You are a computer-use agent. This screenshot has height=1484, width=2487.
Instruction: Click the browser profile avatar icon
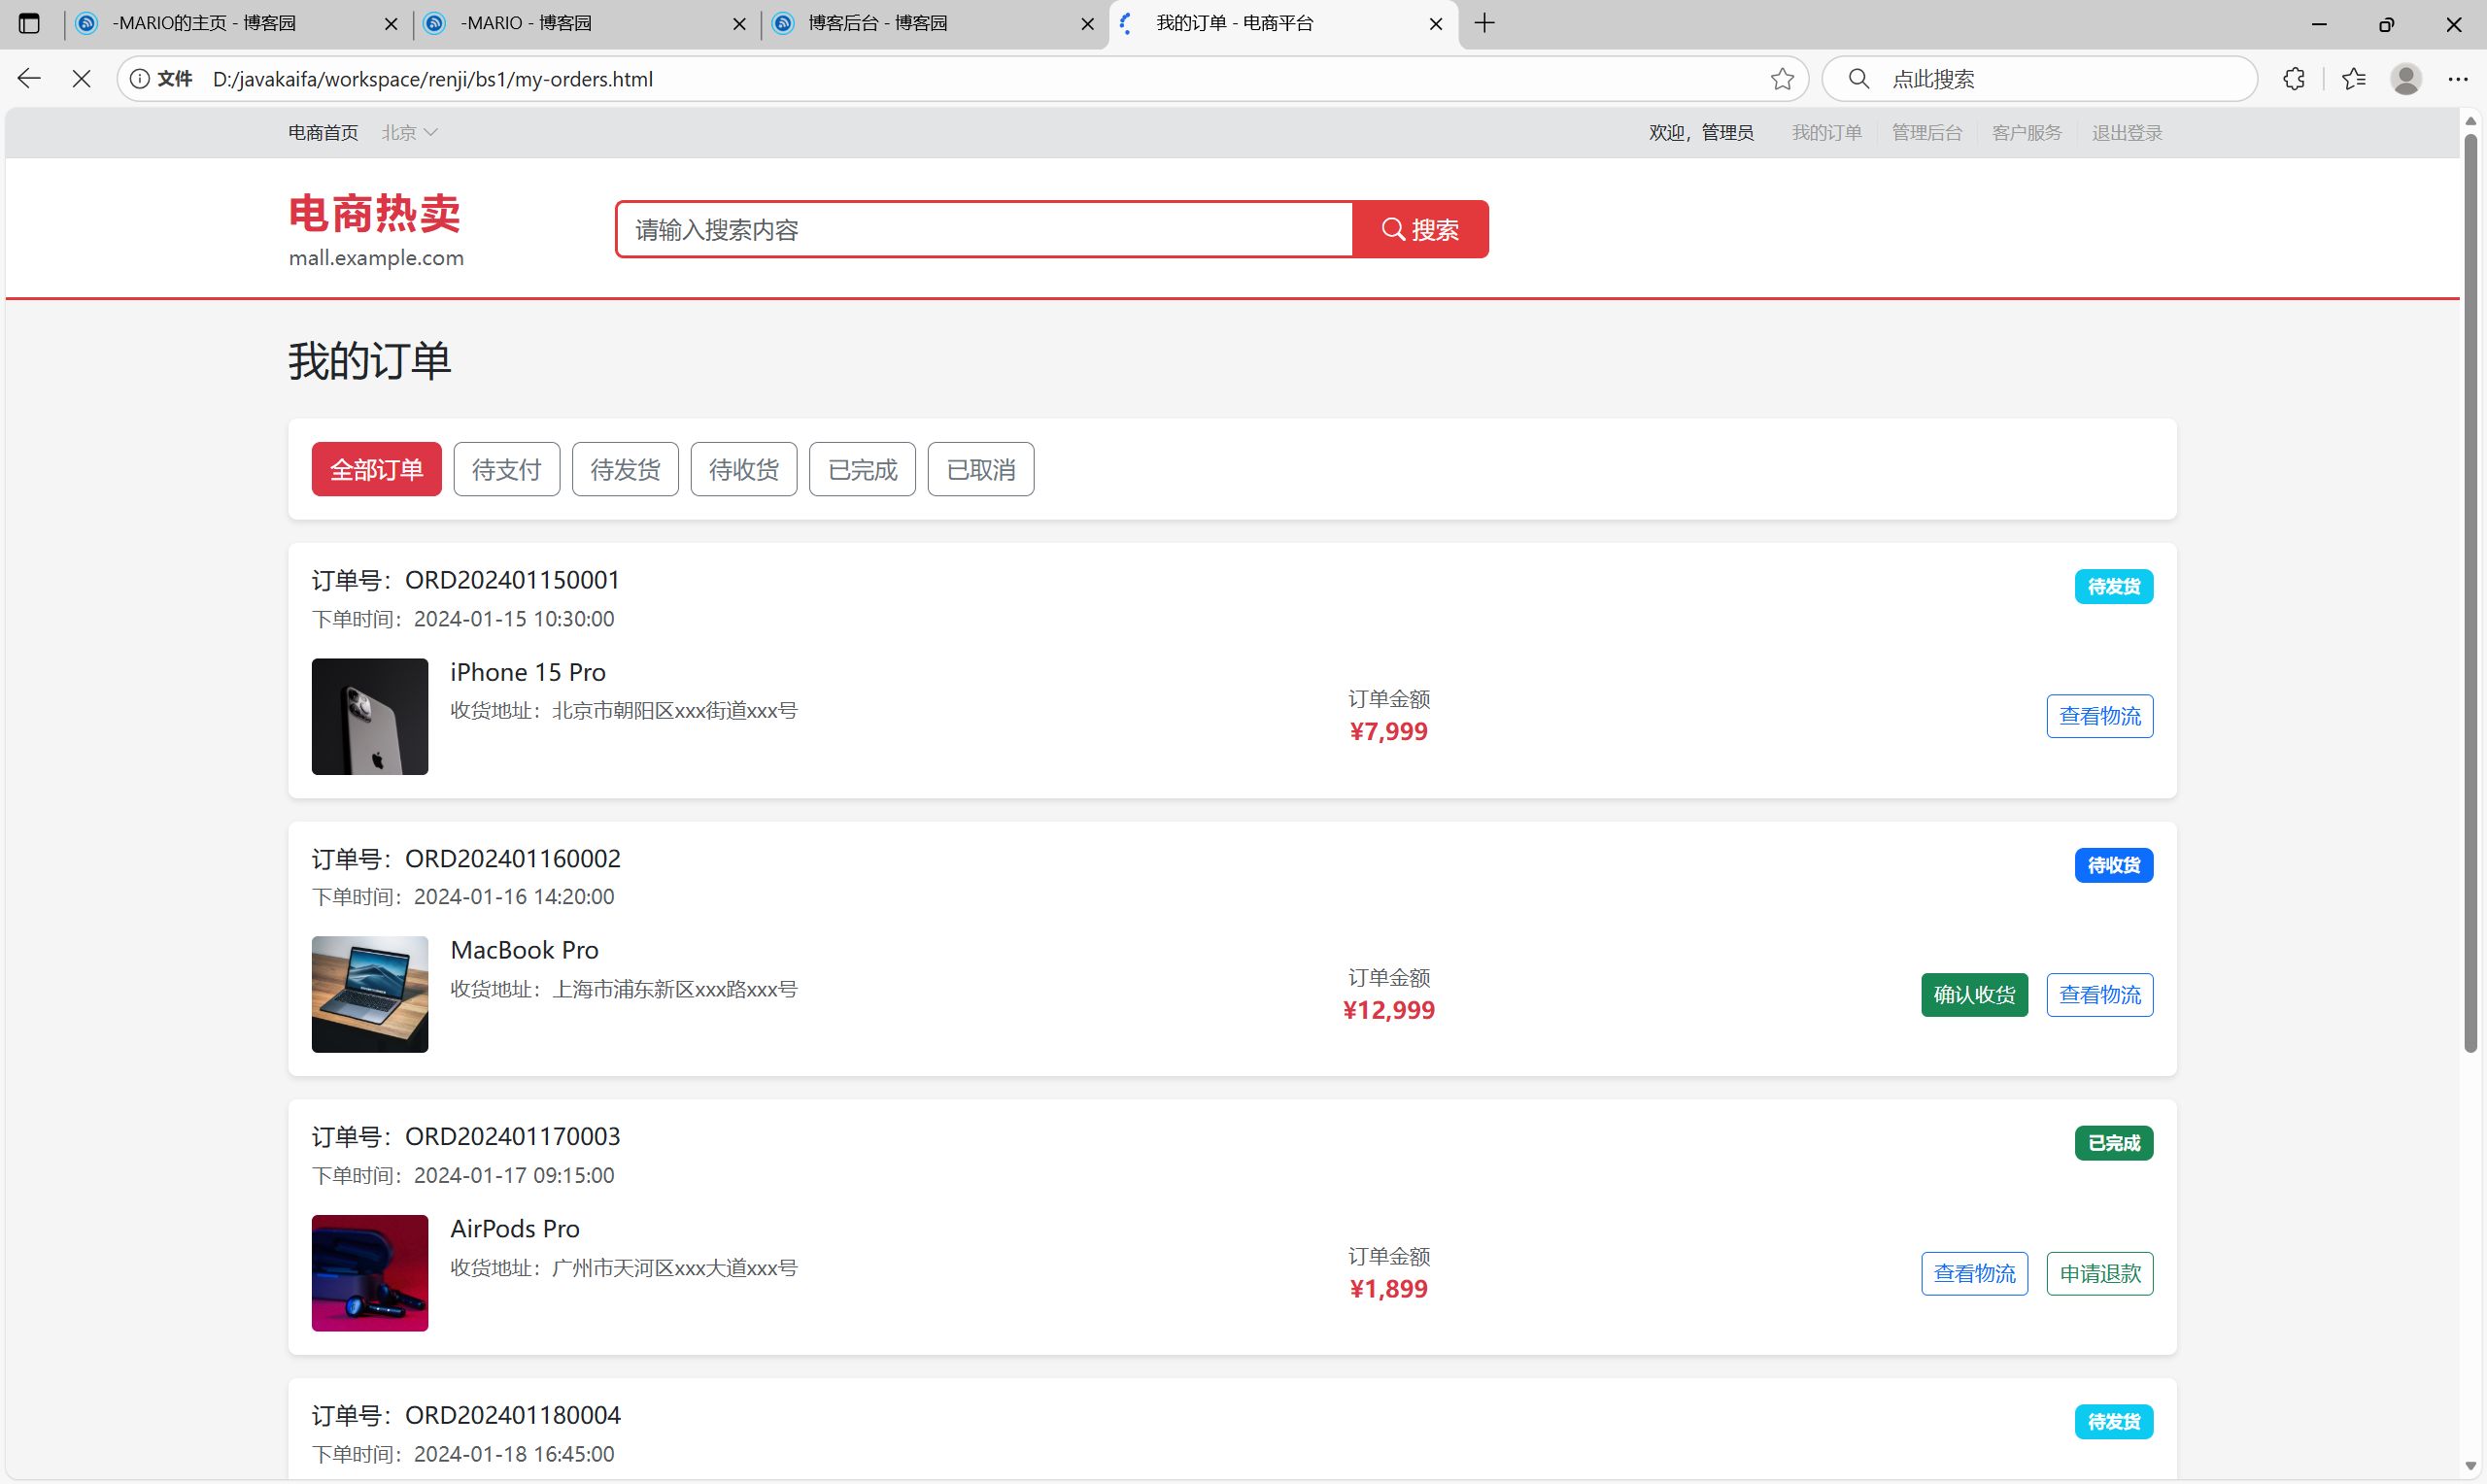(2405, 79)
